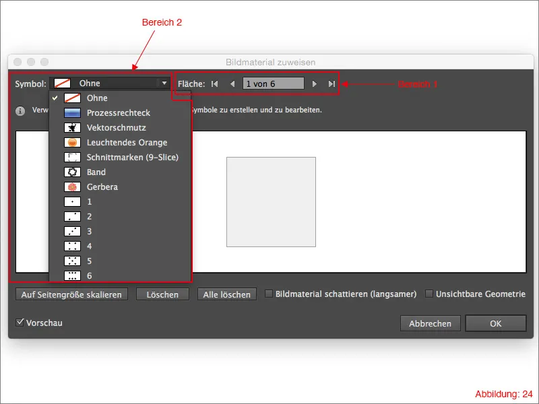This screenshot has width=539, height=404.
Task: Jump to first surface with first-arrow icon
Action: click(215, 83)
